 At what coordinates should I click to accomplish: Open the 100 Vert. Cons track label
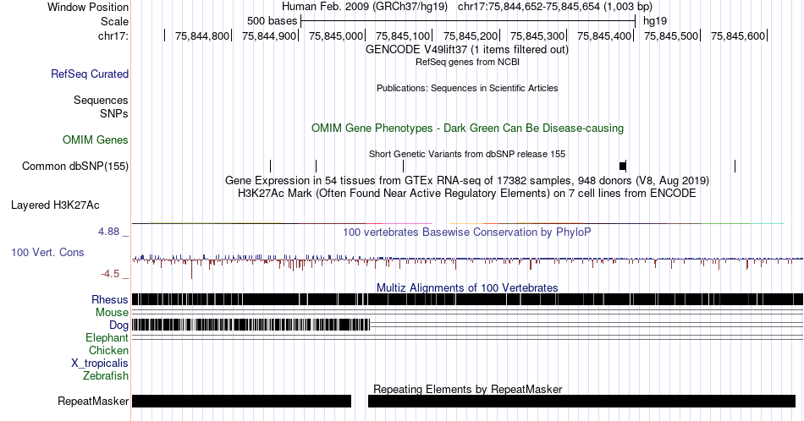coord(47,252)
